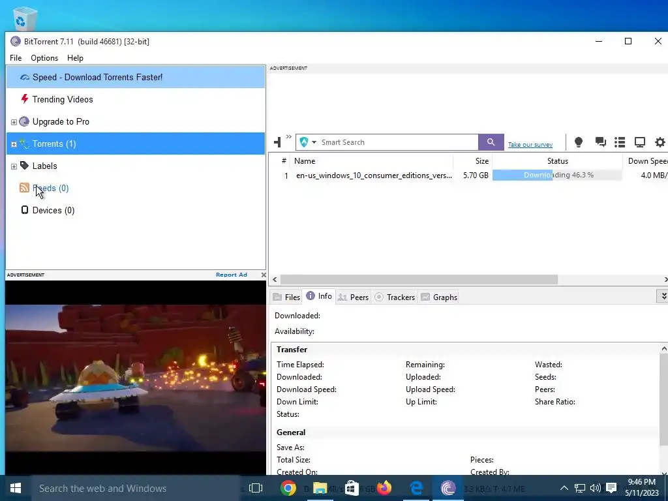Switch to the Peers tab
668x501 pixels.
[353, 297]
